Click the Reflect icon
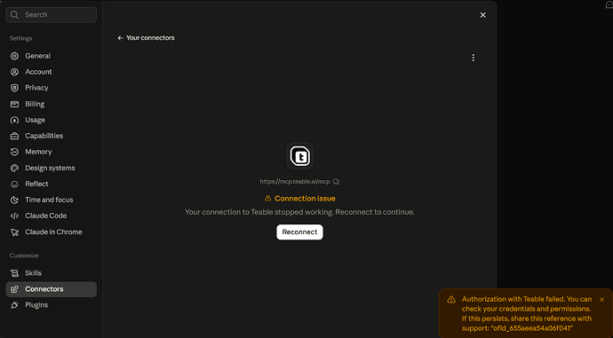The image size is (613, 338). pyautogui.click(x=14, y=184)
